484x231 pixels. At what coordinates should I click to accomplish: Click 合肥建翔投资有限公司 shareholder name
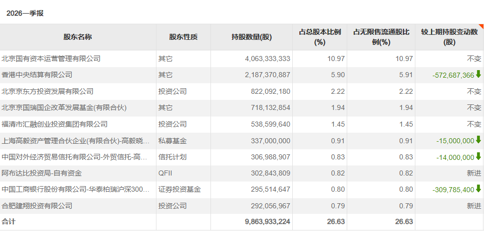click(x=37, y=206)
